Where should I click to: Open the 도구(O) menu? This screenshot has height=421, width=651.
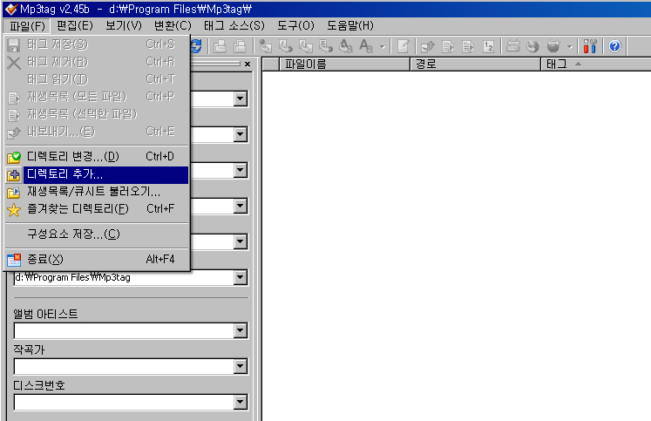[x=295, y=26]
